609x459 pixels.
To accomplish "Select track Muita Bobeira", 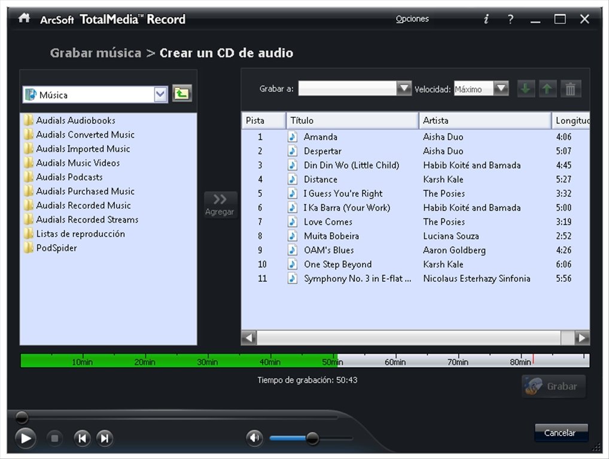I will click(331, 236).
